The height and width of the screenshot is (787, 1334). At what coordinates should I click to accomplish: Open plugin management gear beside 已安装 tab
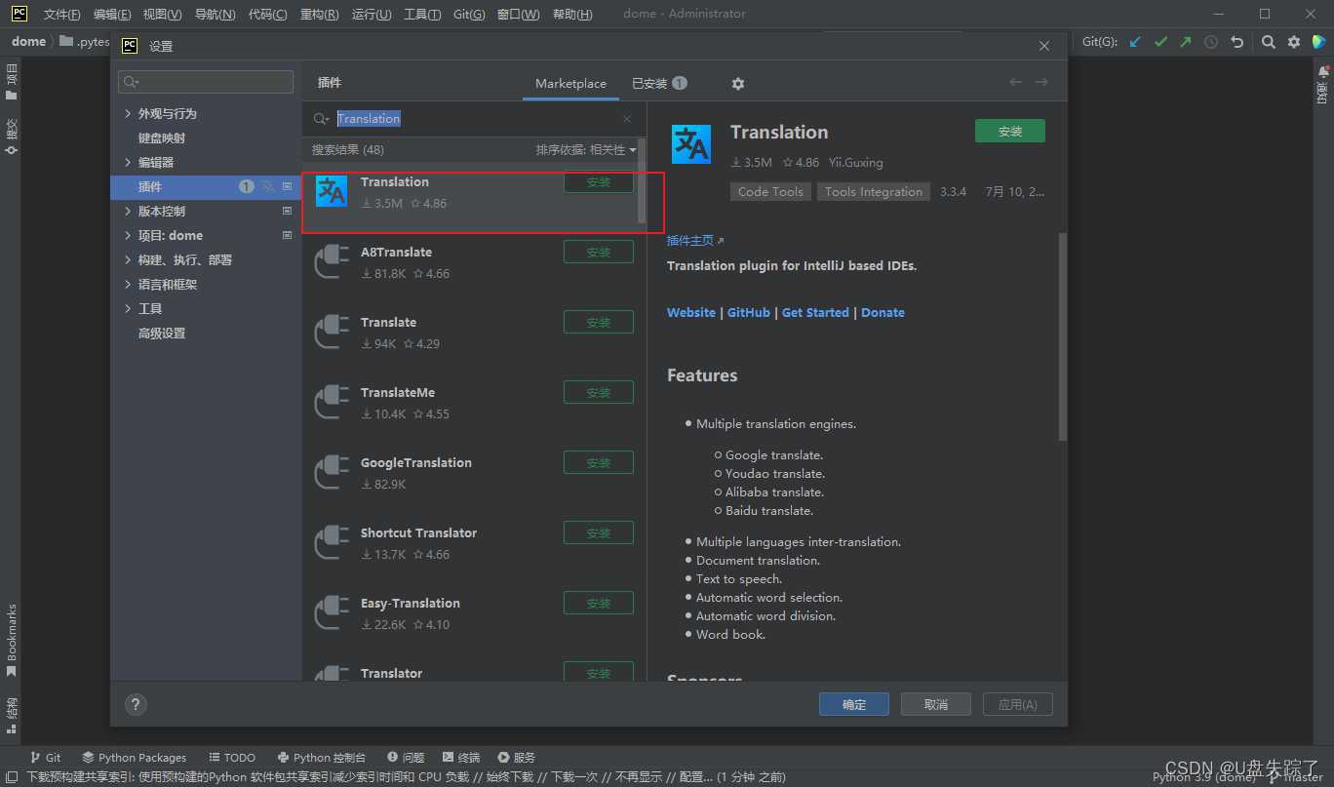(738, 84)
